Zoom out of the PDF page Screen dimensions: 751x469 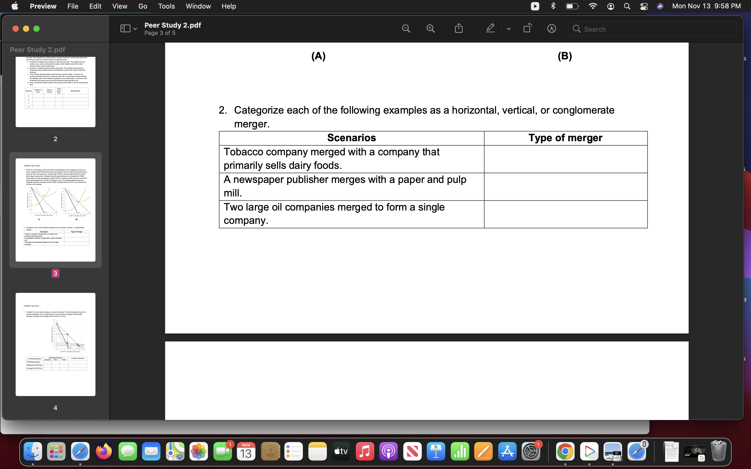[x=406, y=29]
